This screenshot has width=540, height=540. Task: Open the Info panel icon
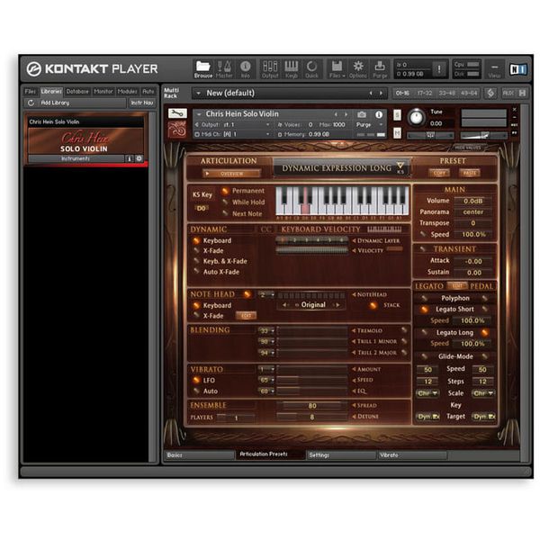tap(246, 69)
